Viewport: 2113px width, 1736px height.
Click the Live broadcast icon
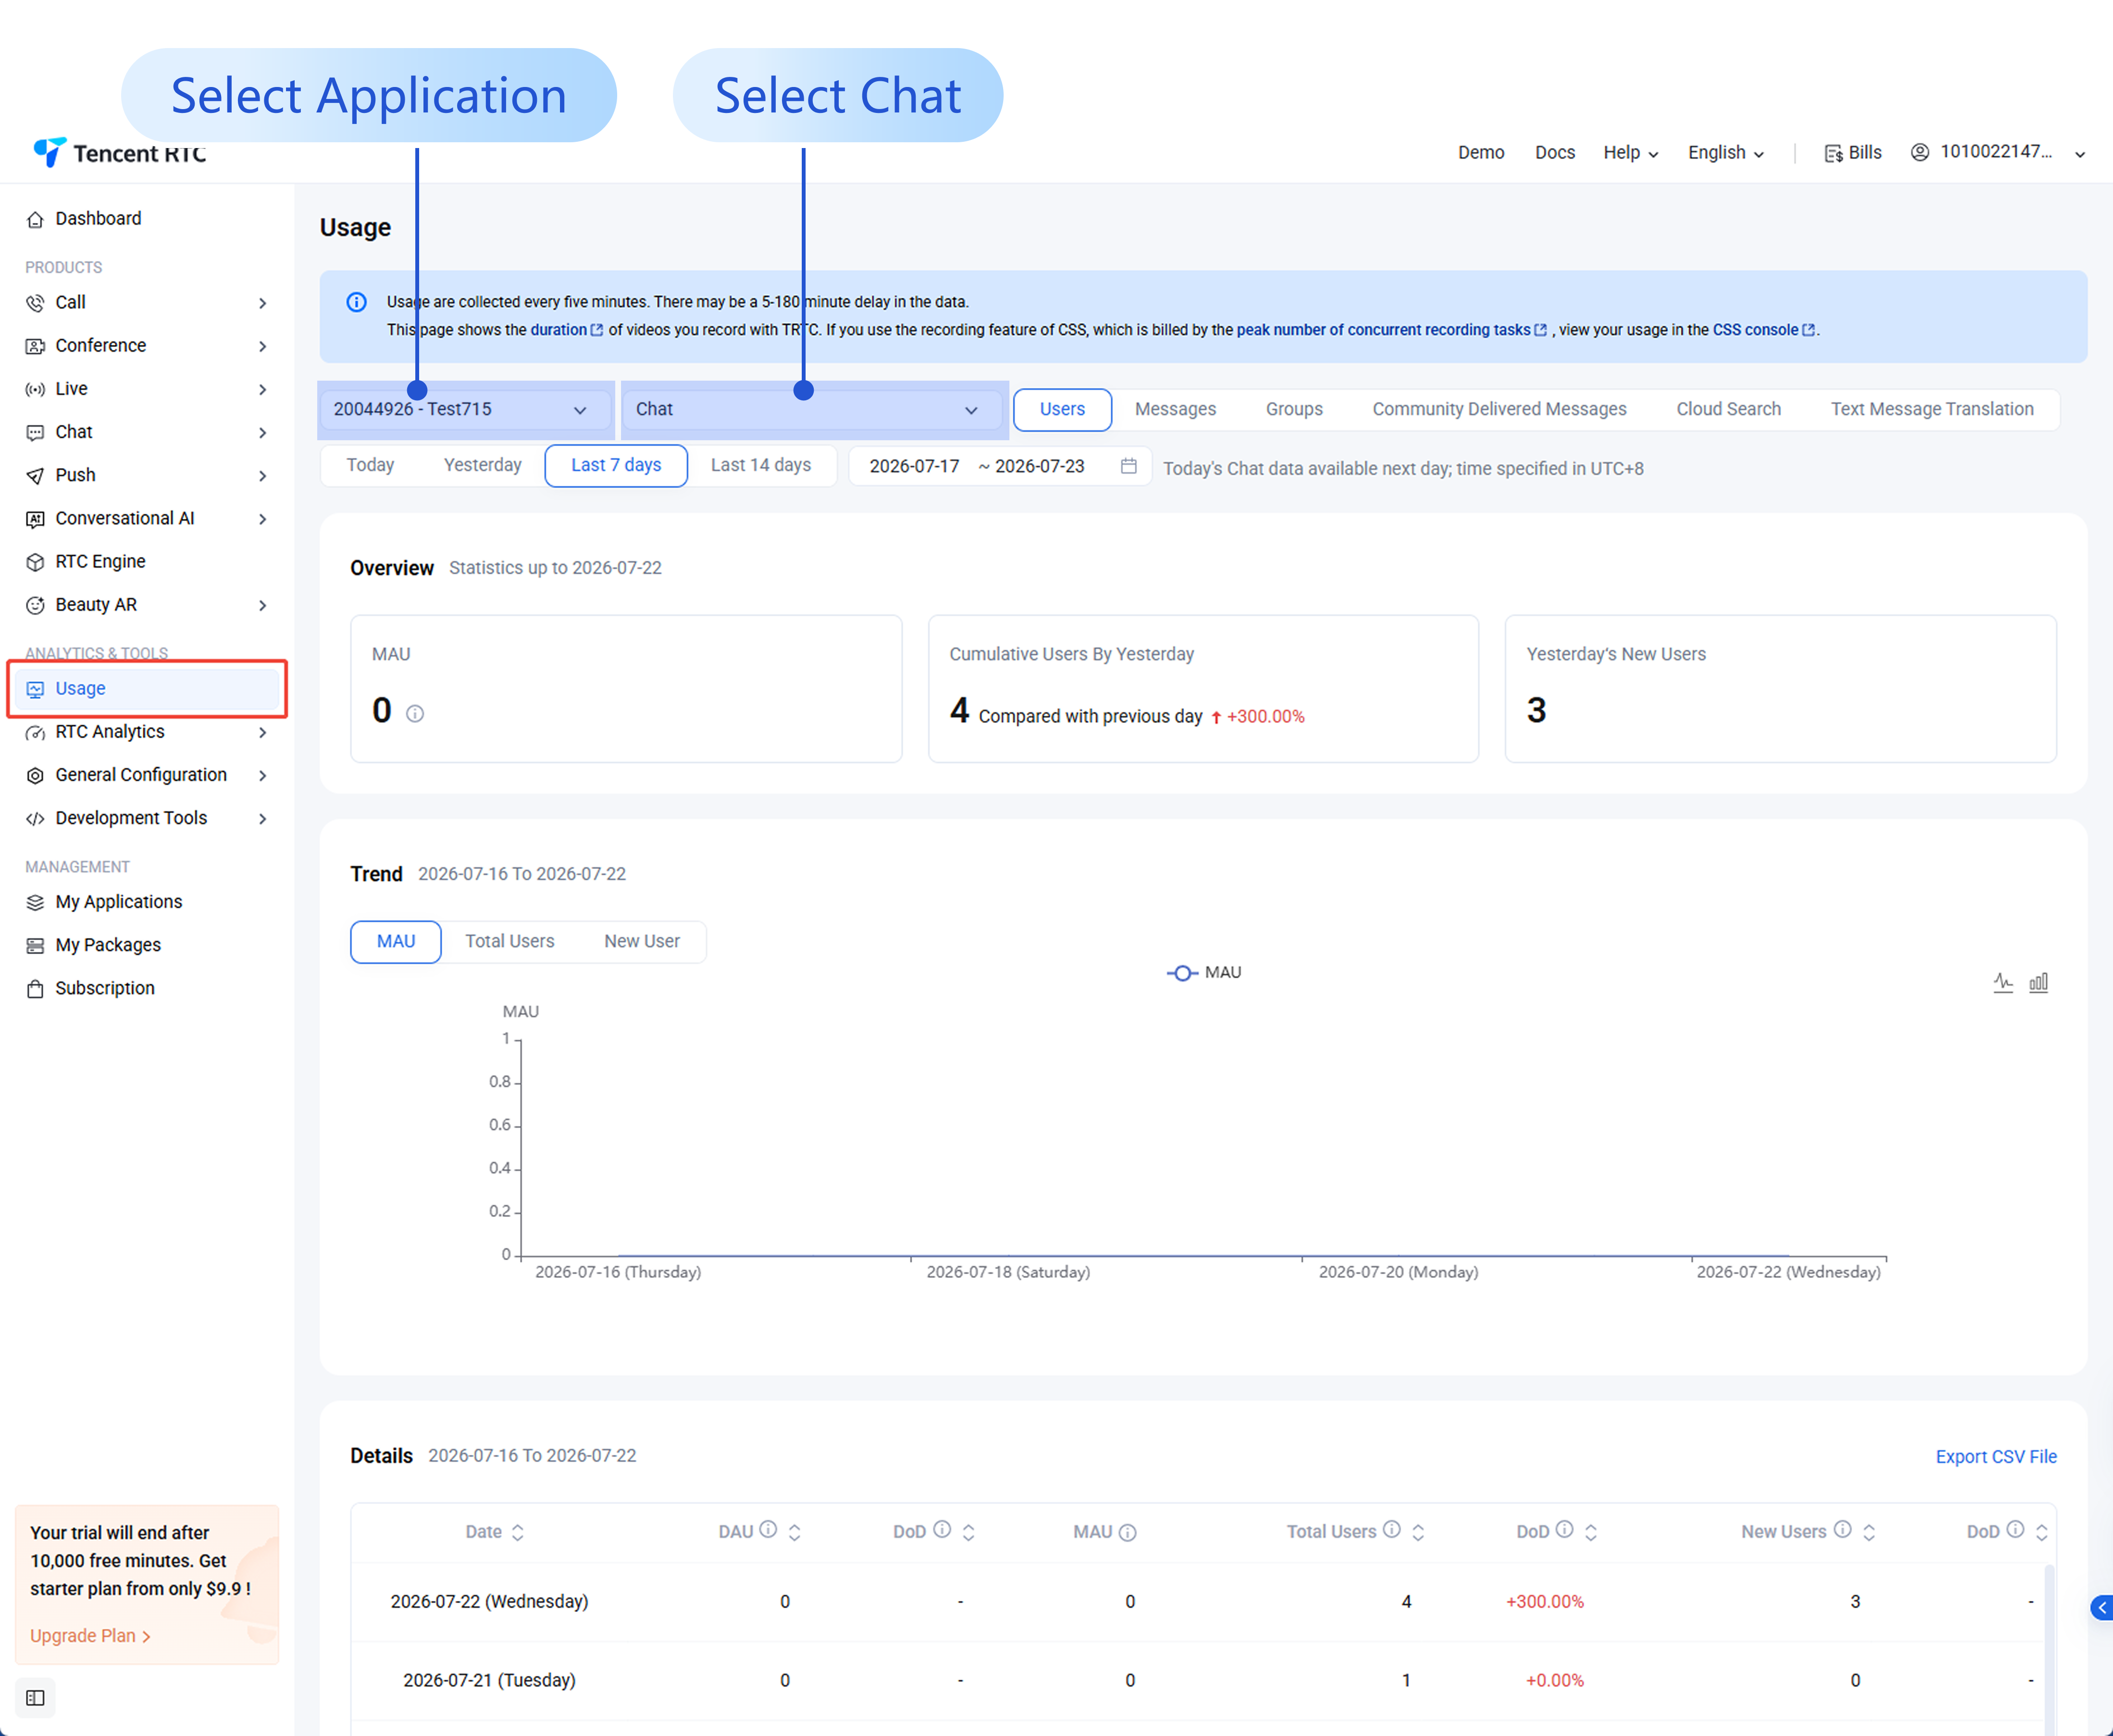[35, 389]
